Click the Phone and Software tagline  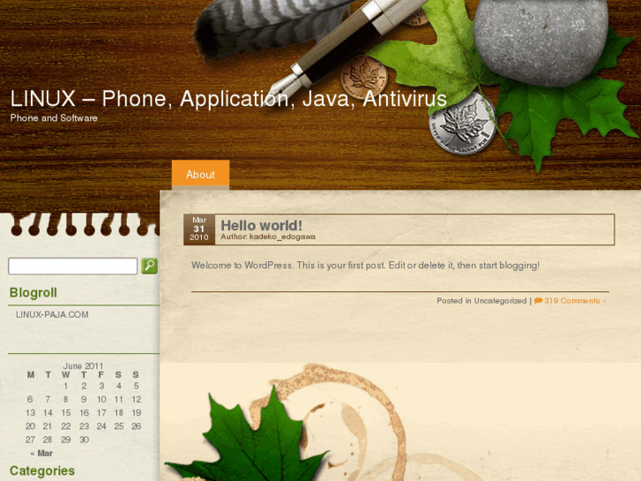(54, 118)
